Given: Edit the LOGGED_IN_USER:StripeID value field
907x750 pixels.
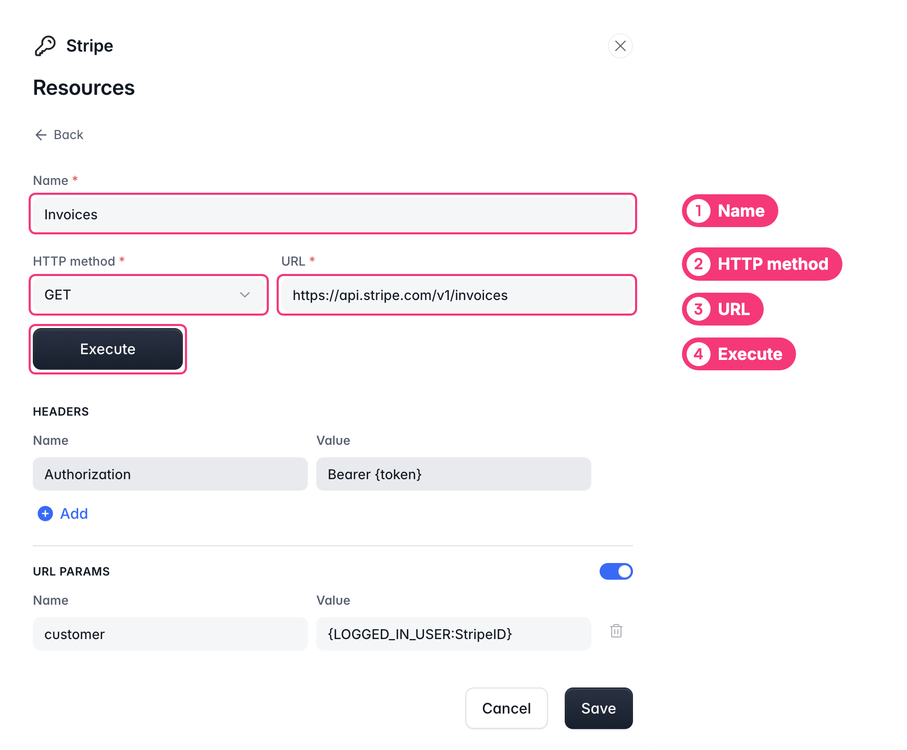Looking at the screenshot, I should pos(454,634).
